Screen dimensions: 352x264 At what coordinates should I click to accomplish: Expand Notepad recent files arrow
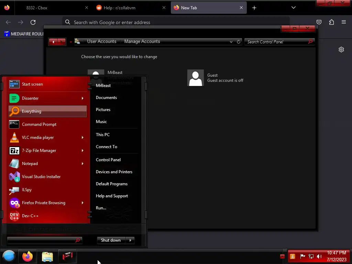(x=82, y=163)
